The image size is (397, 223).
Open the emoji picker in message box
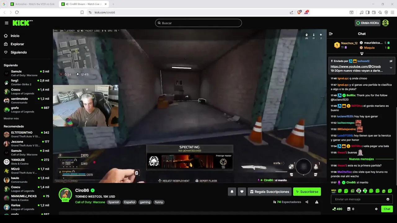click(x=388, y=199)
